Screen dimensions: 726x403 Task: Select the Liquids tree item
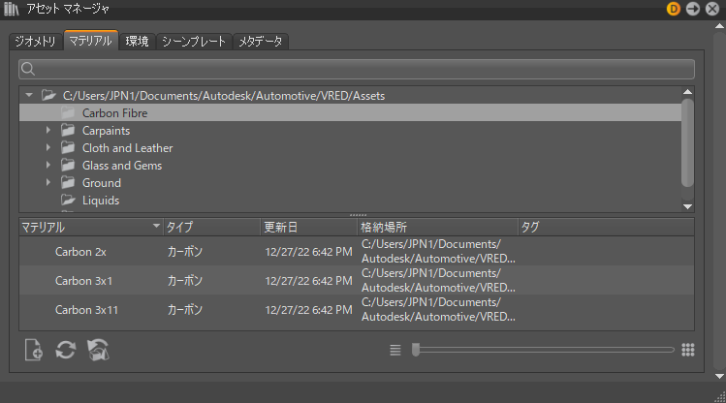(x=101, y=201)
